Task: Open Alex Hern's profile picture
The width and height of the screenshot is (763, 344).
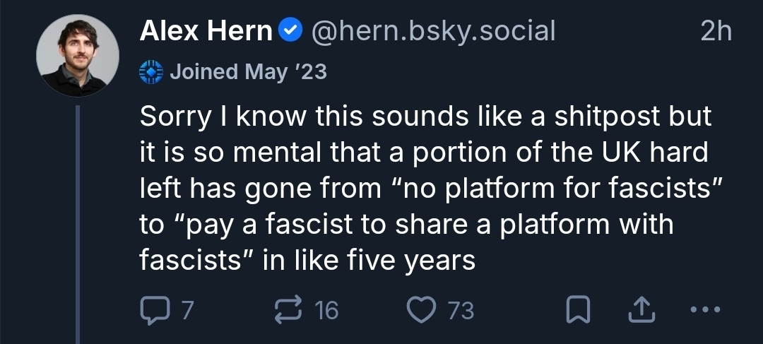Action: point(77,56)
